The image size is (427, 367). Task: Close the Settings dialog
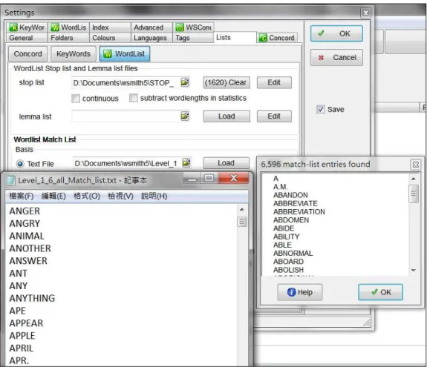coord(365,13)
